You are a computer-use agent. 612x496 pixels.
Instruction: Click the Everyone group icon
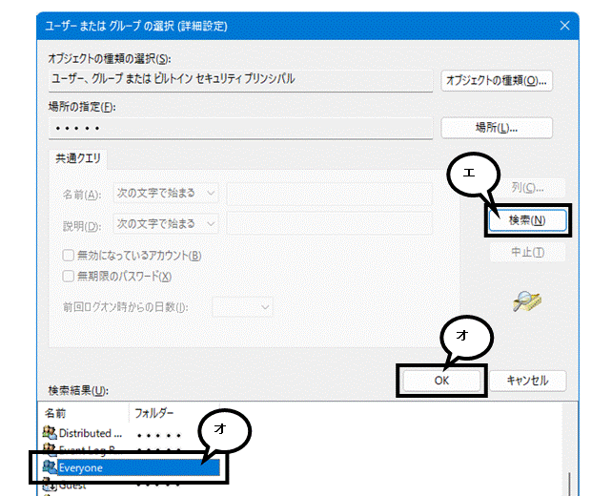click(x=50, y=467)
